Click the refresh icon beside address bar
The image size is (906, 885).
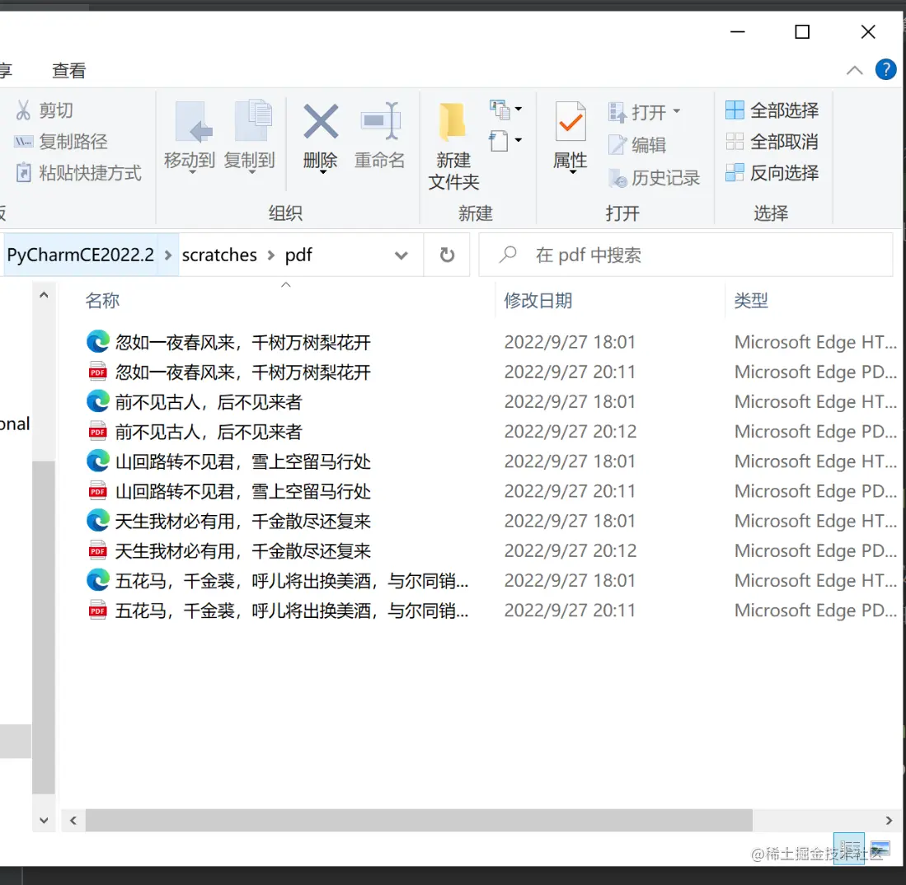(x=447, y=255)
